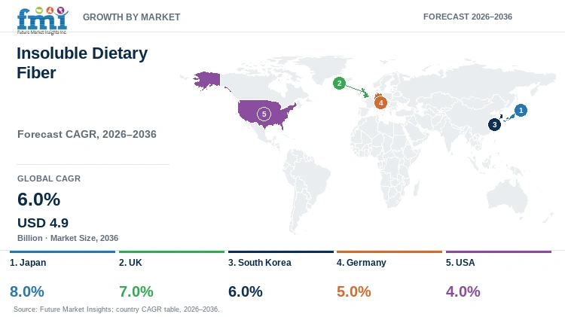
Task: Open the Germany country card
Action: [x=389, y=276]
